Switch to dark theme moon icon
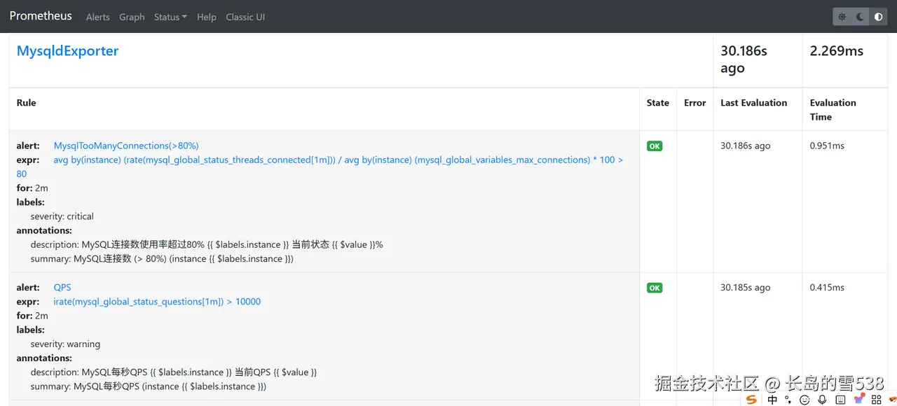Viewport: 897px width, 406px height. point(861,17)
